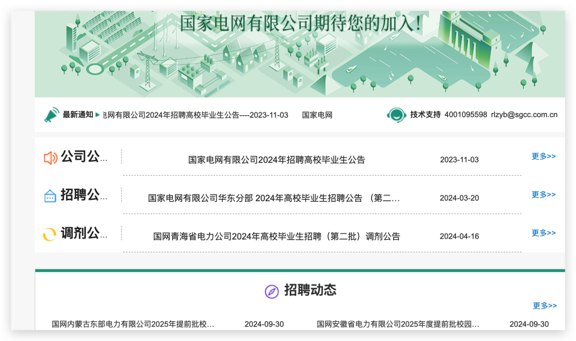Image resolution: width=576 pixels, height=341 pixels.
Task: Click the 最新通知 label
Action: 77,115
